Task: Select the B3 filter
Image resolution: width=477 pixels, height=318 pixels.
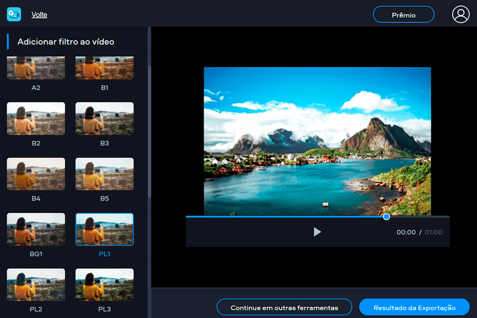Action: [104, 118]
